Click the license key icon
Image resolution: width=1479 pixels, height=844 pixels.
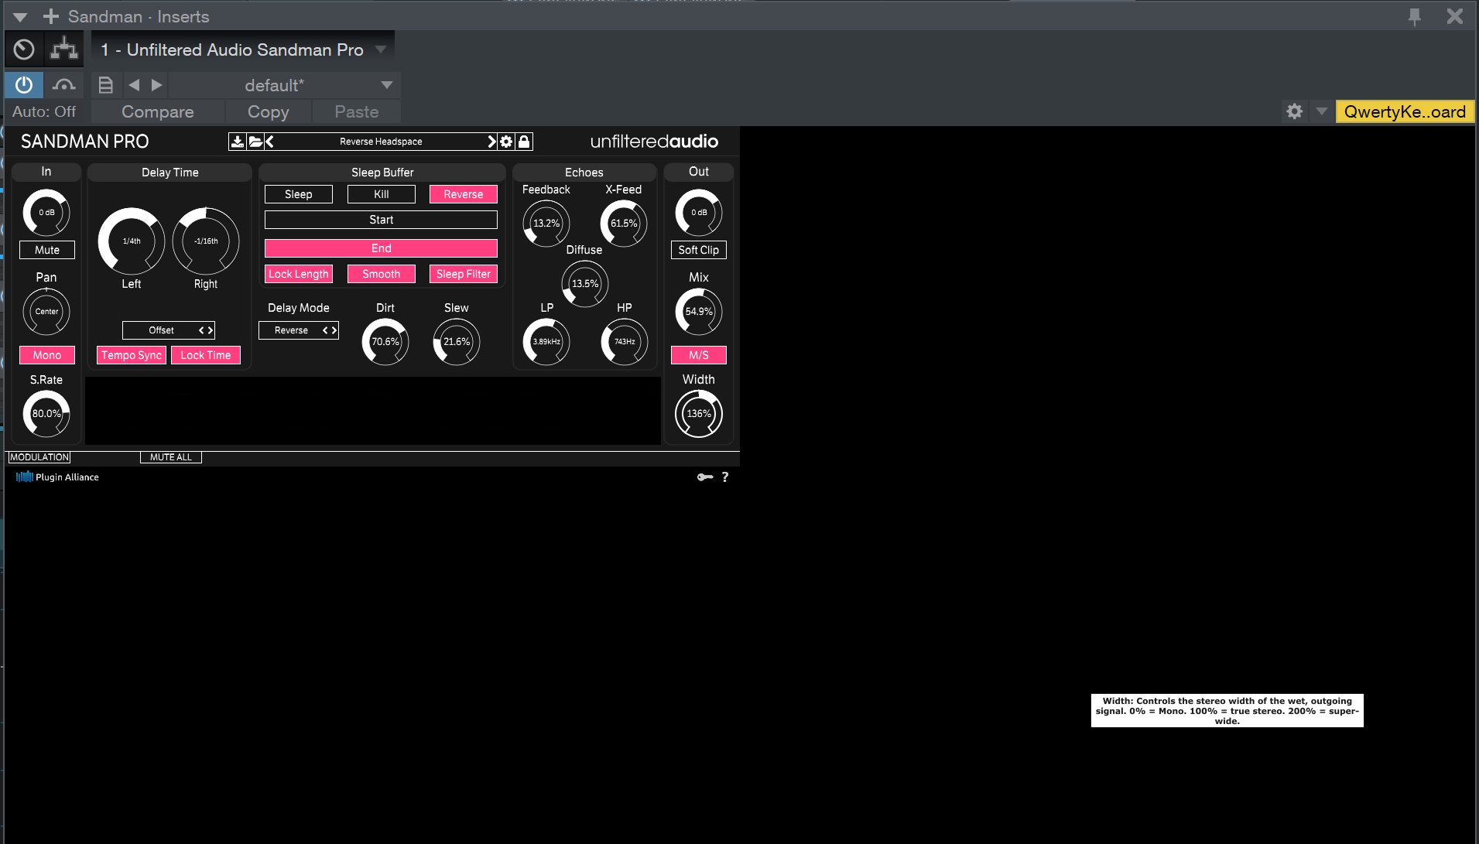tap(705, 477)
